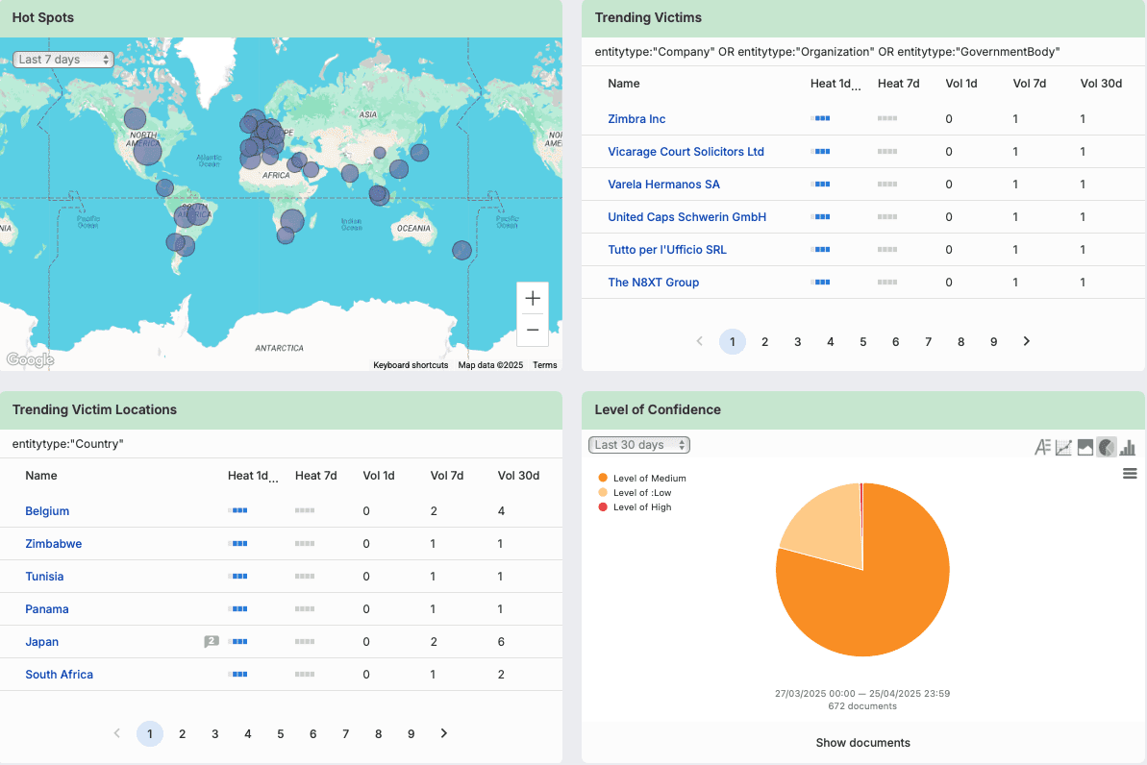Sort Trending Victim Locations by Vol 7d
The height and width of the screenshot is (765, 1147).
pos(447,476)
